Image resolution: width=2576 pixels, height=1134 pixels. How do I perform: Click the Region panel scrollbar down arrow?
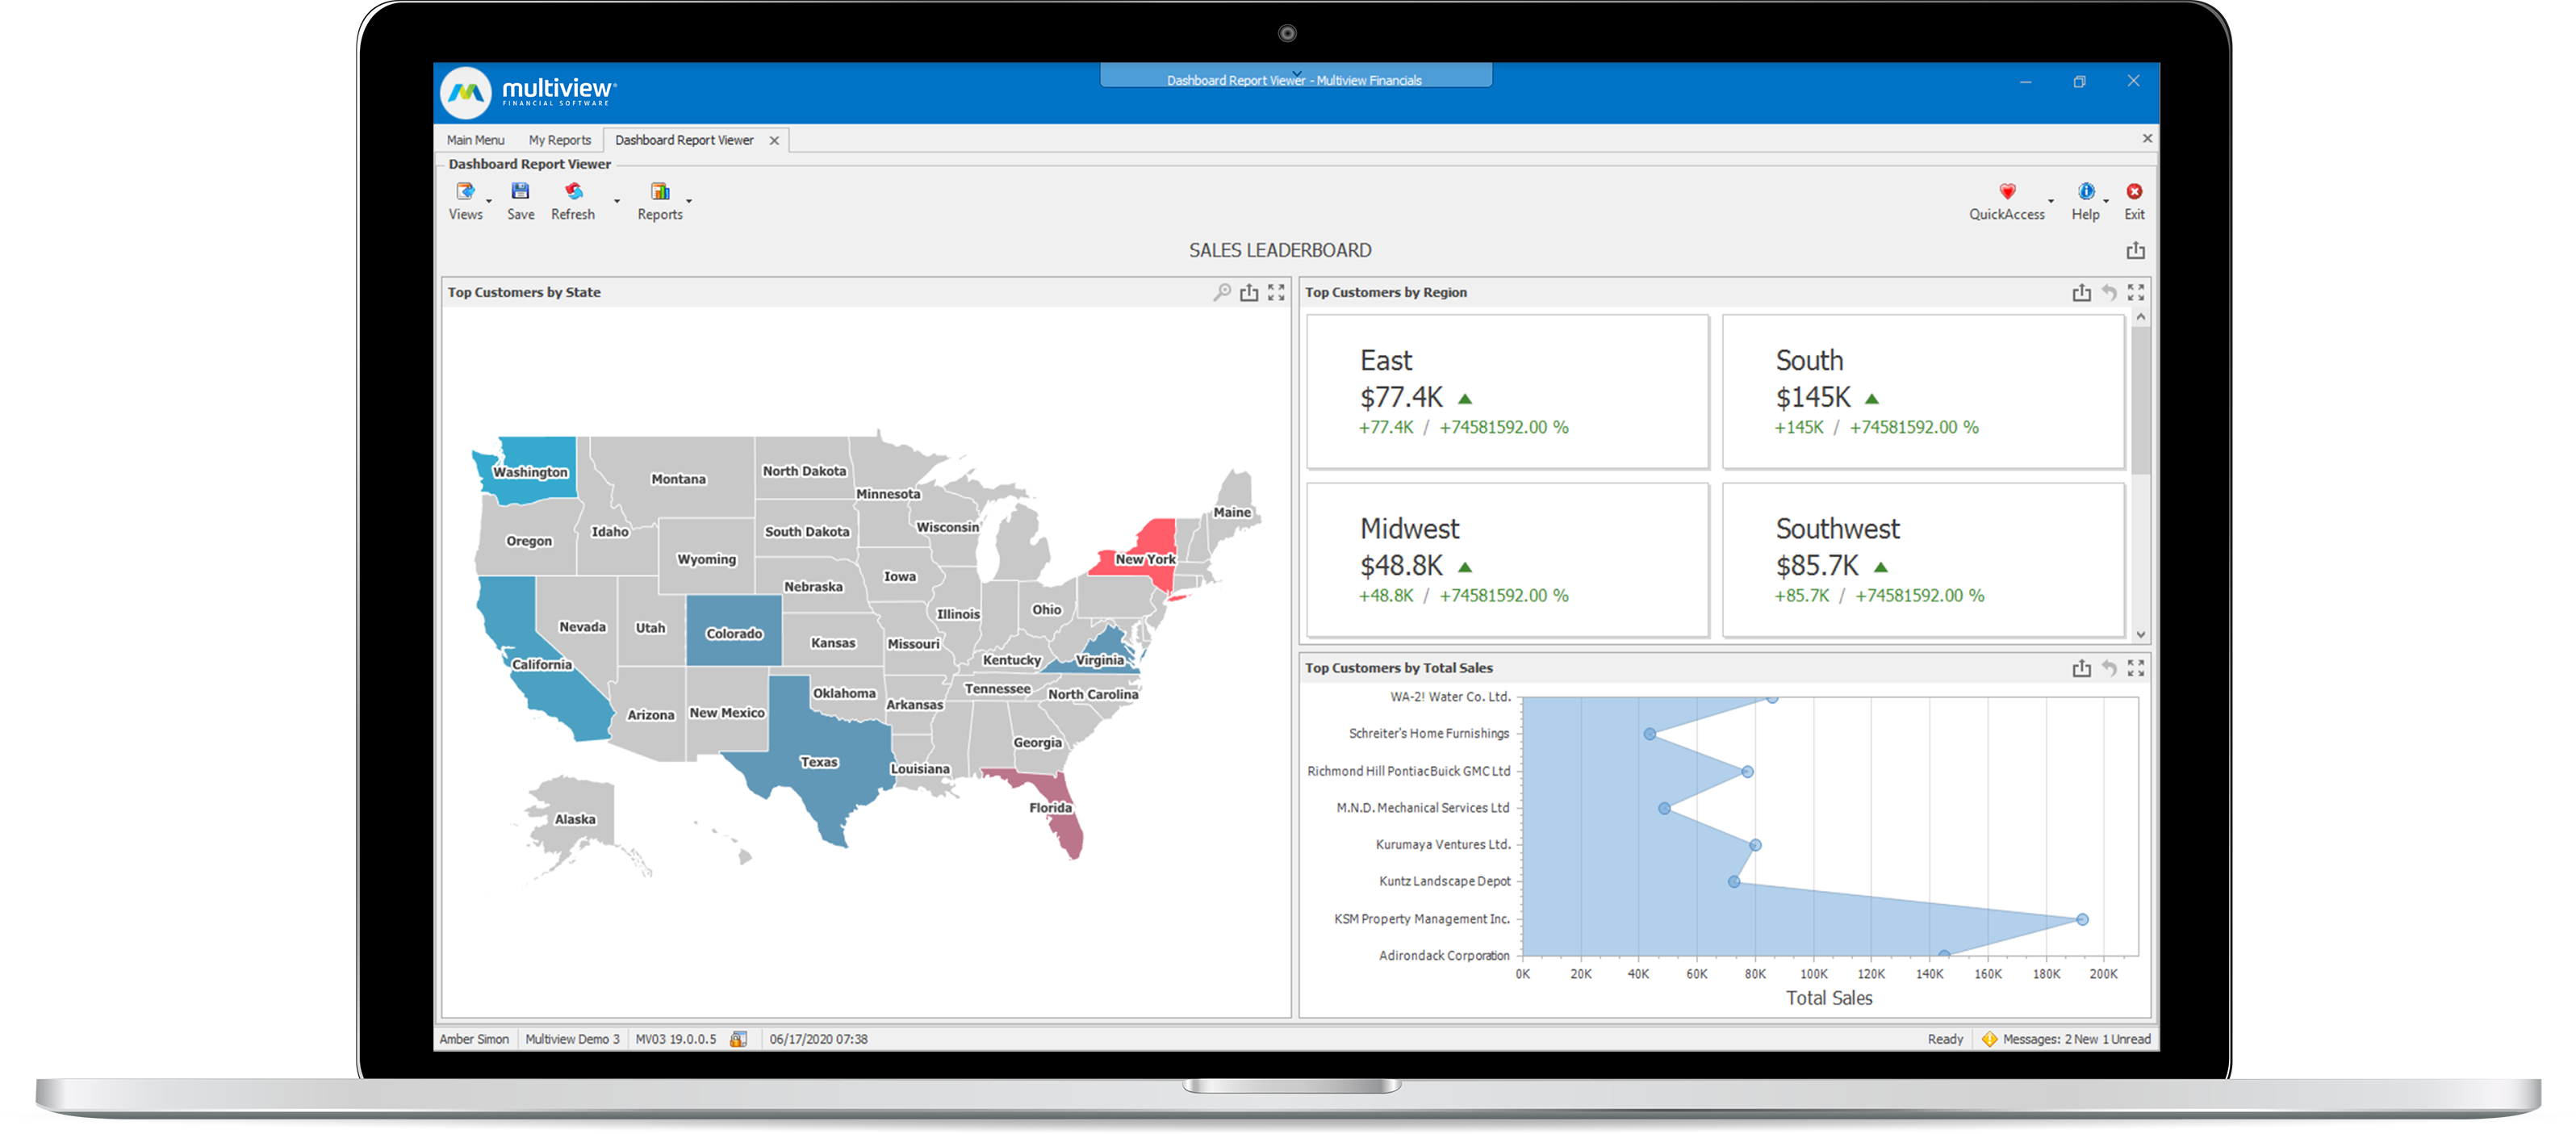point(2141,634)
